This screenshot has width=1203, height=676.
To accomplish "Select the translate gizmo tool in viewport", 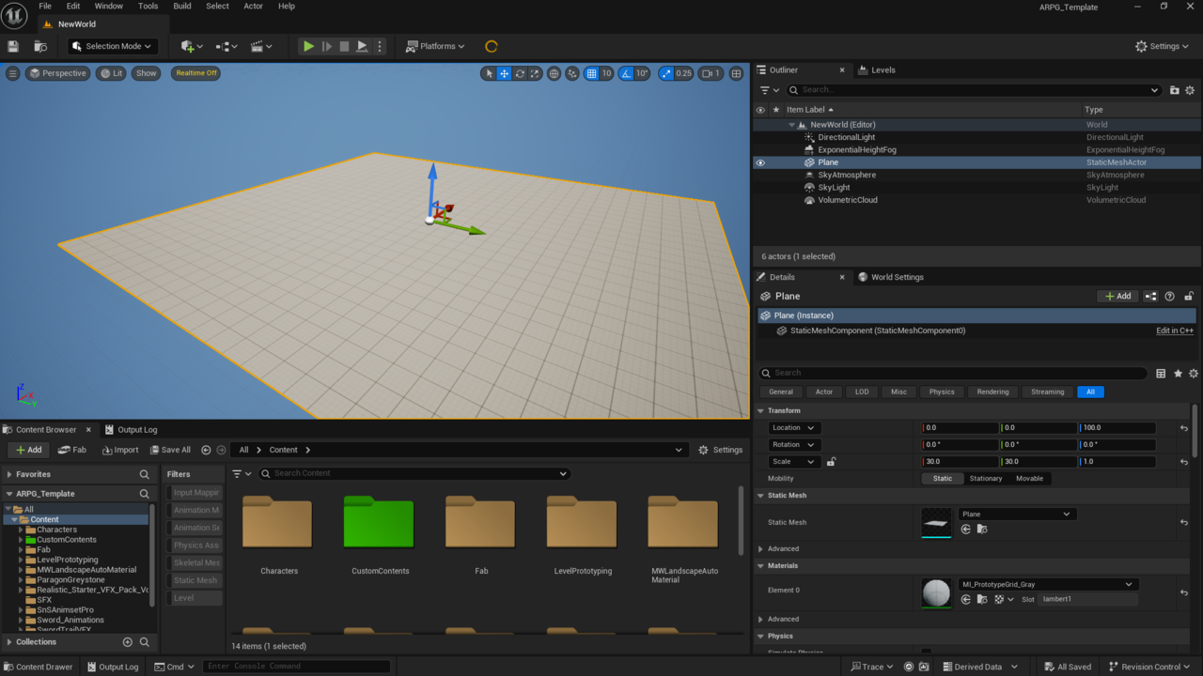I will pyautogui.click(x=504, y=73).
